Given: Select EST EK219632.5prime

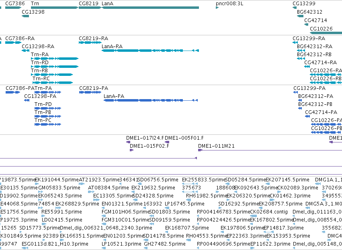Looking at the screenshot, I should [x=133, y=192].
